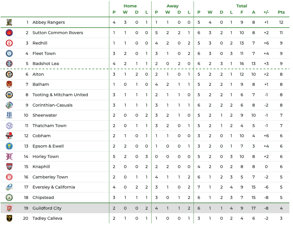Click the Pts column header
The image size is (293, 226).
pos(281,12)
